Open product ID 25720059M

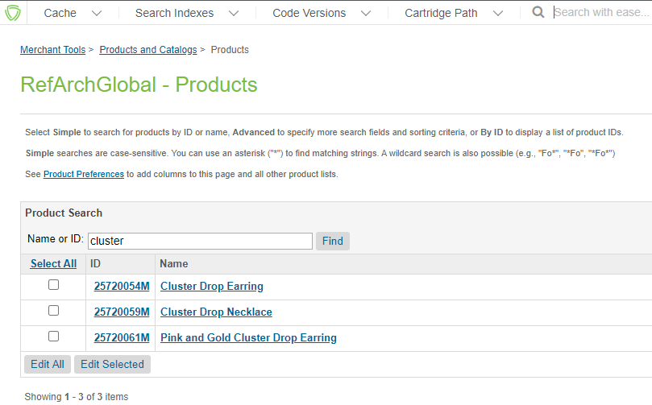click(x=122, y=312)
